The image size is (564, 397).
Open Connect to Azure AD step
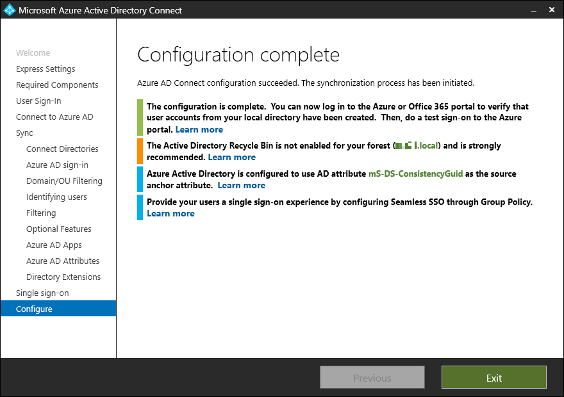point(54,117)
